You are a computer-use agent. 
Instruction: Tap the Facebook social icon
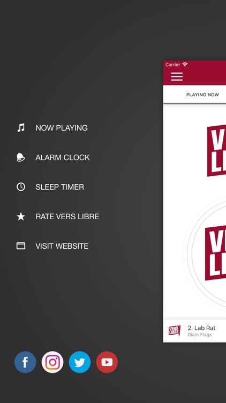tap(25, 362)
